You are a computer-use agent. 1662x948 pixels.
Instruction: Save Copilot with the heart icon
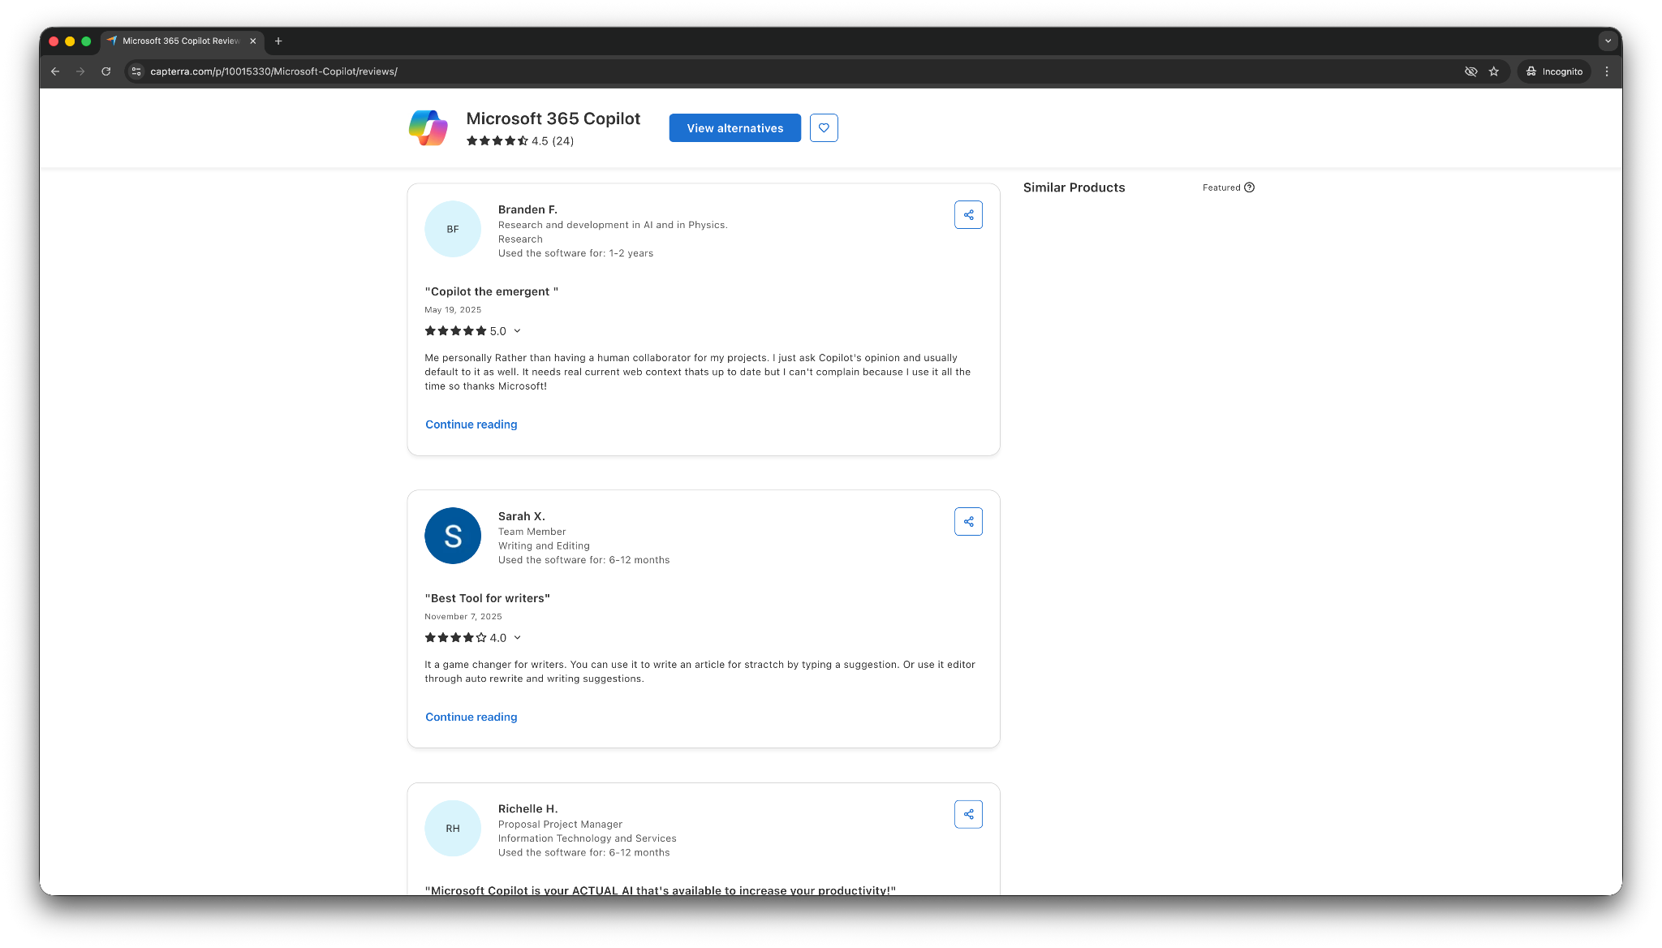[824, 128]
